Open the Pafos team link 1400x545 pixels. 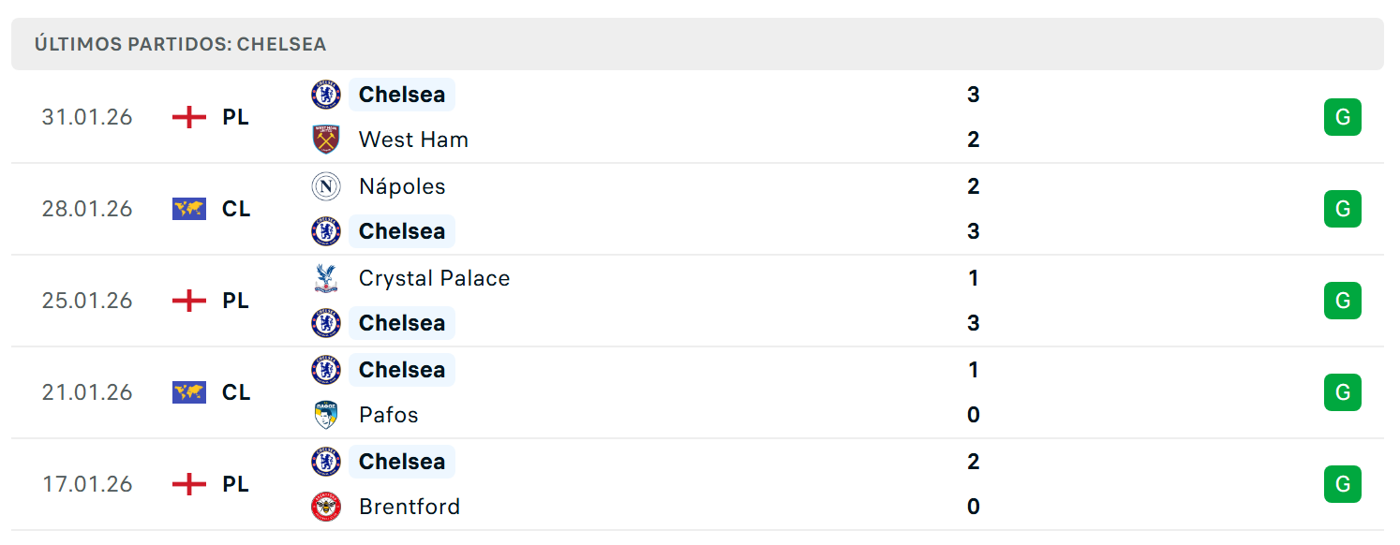tap(388, 415)
